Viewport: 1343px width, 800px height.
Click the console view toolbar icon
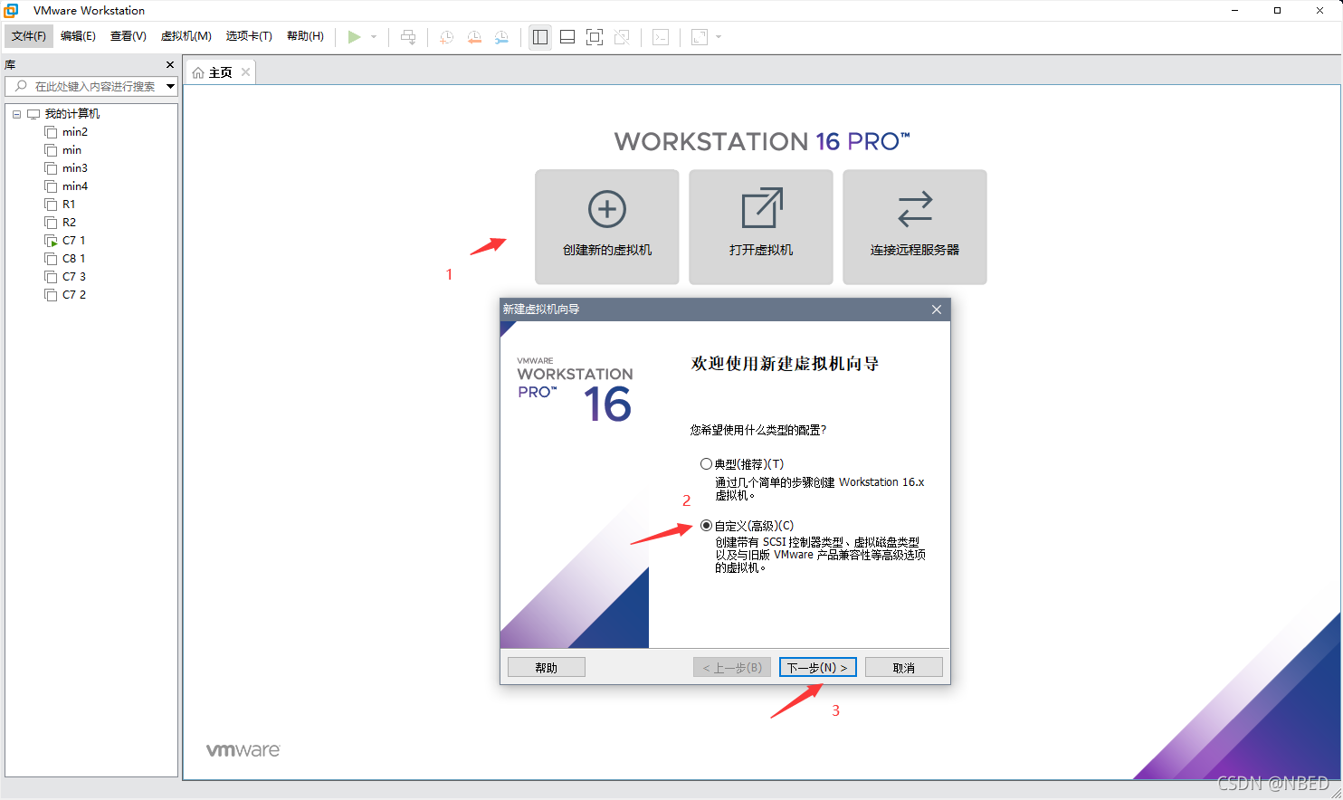click(661, 37)
